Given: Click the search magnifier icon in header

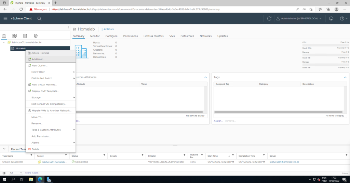Looking at the screenshot, I should pyautogui.click(x=39, y=19).
